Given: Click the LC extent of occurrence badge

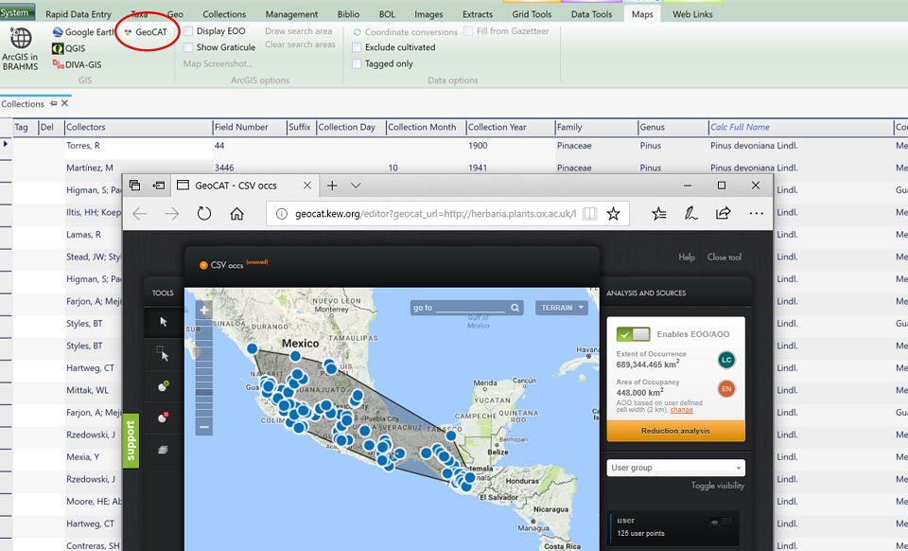Looking at the screenshot, I should 726,360.
